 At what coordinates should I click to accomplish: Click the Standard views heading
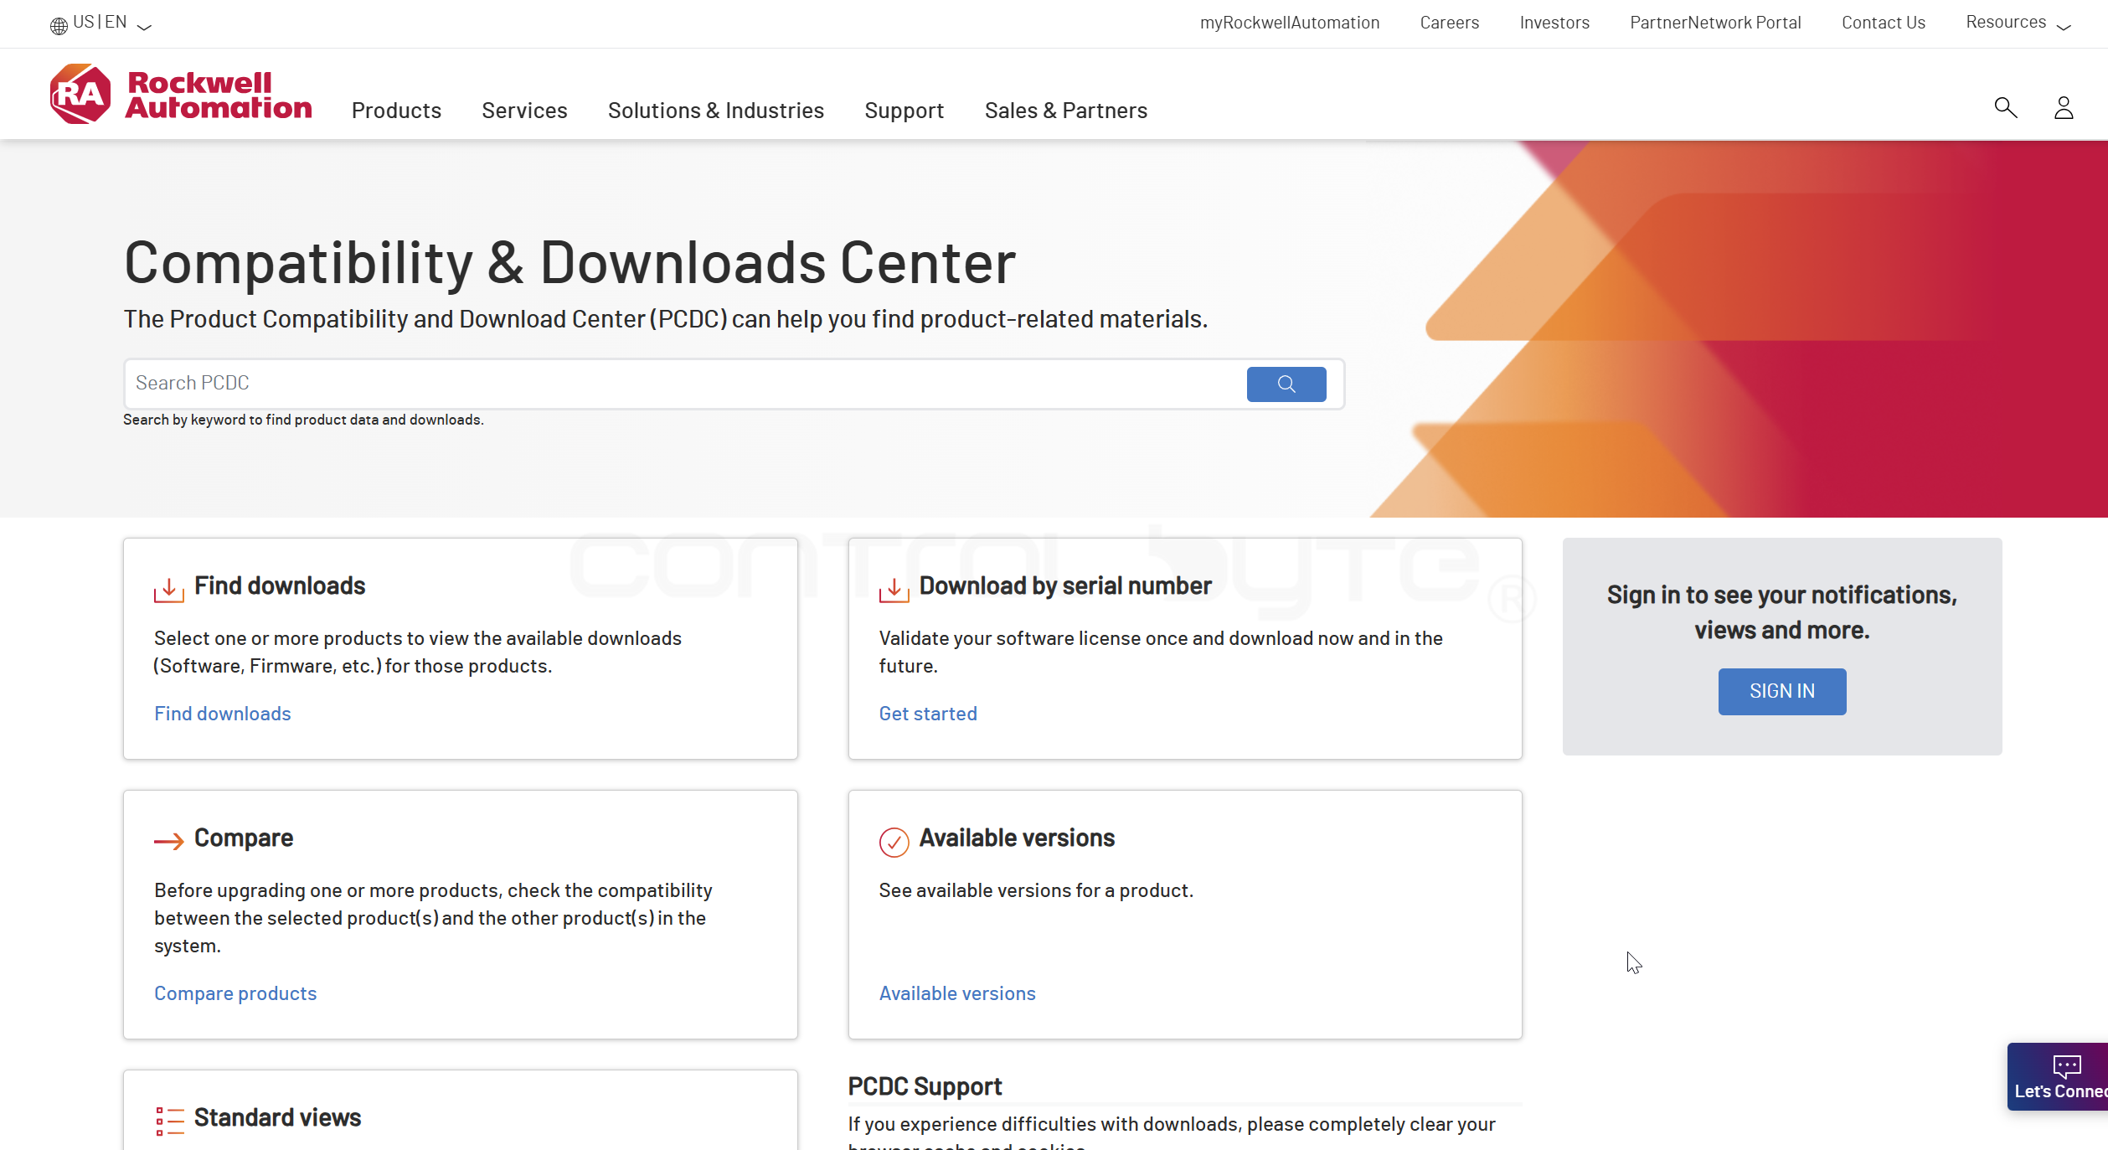(x=277, y=1117)
